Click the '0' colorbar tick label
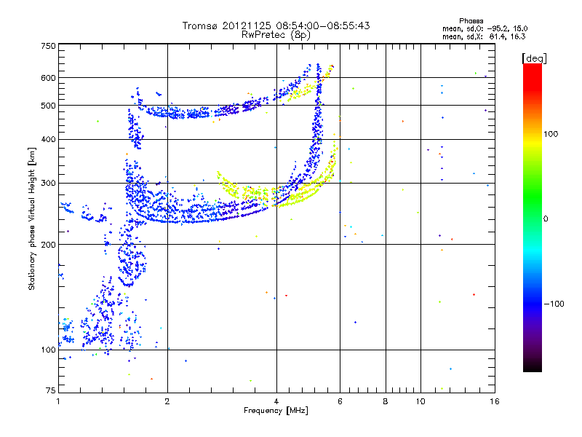The height and width of the screenshot is (437, 582). (x=546, y=219)
